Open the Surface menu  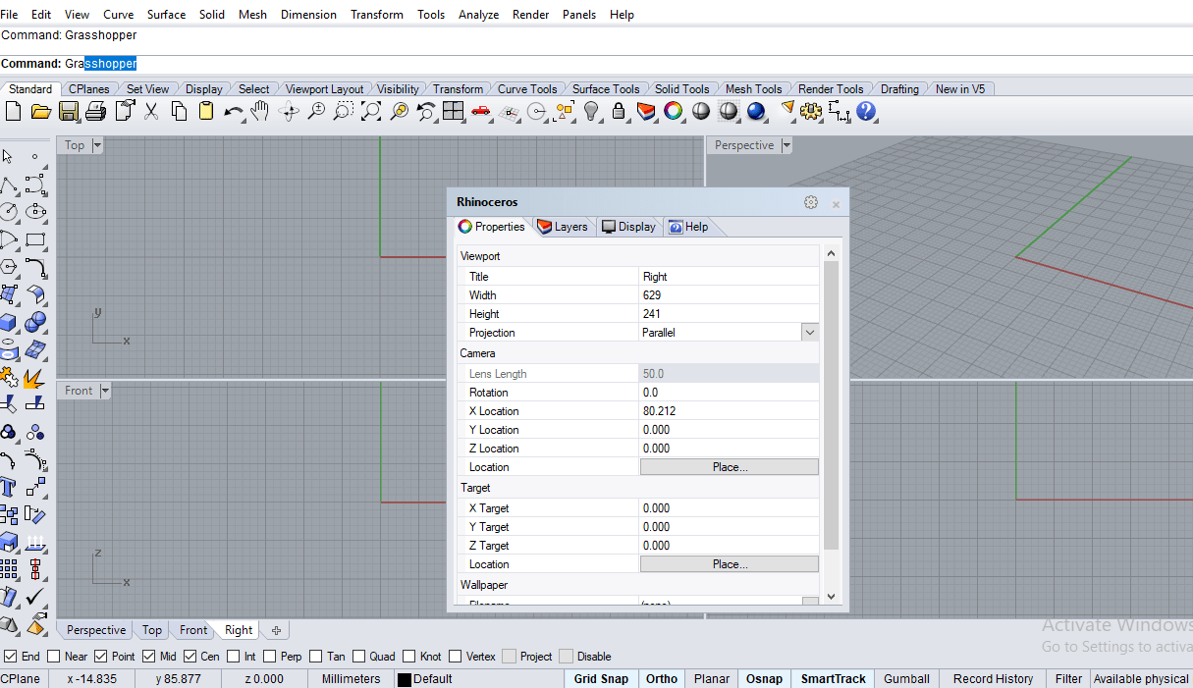[x=166, y=15]
